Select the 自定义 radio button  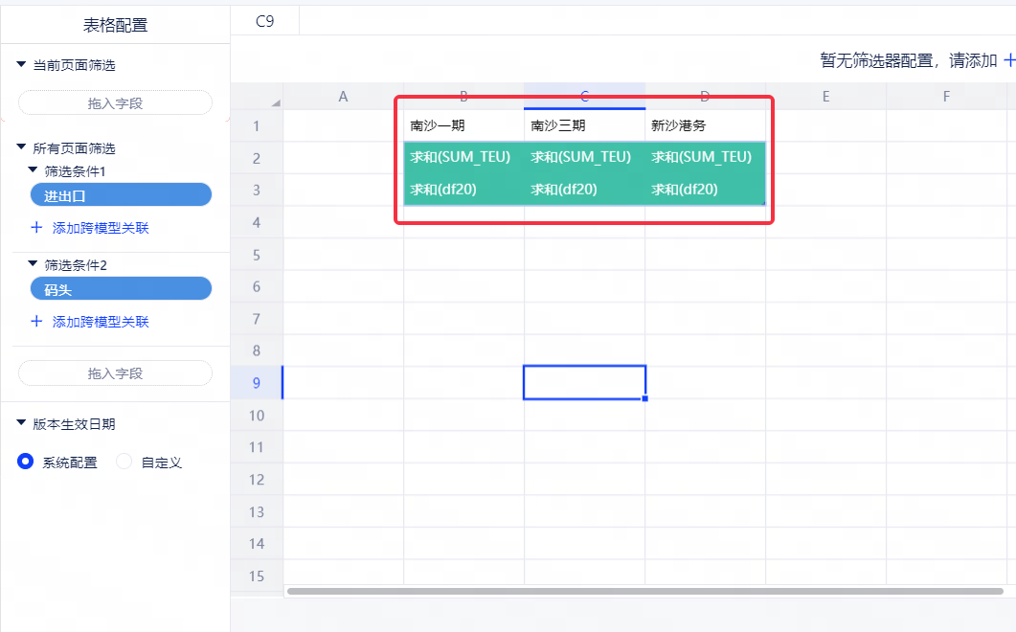[x=124, y=462]
